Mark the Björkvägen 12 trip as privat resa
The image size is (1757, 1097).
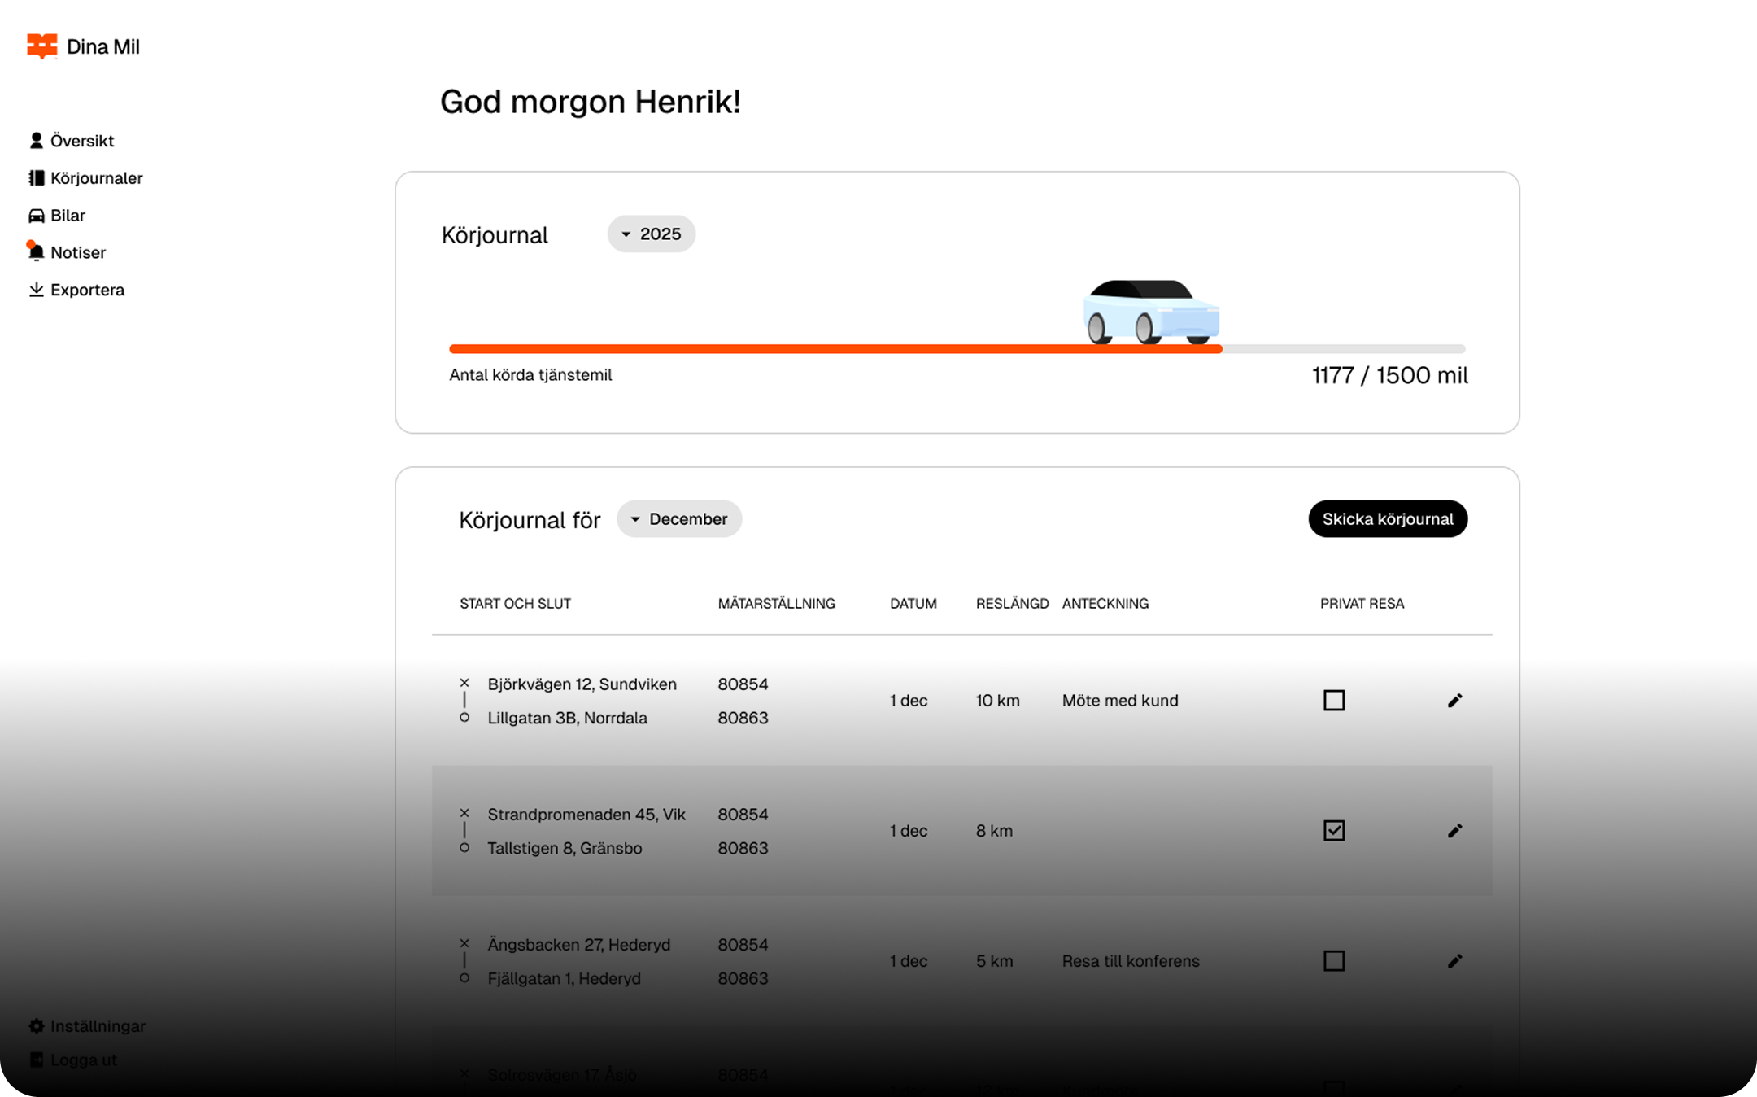1334,700
